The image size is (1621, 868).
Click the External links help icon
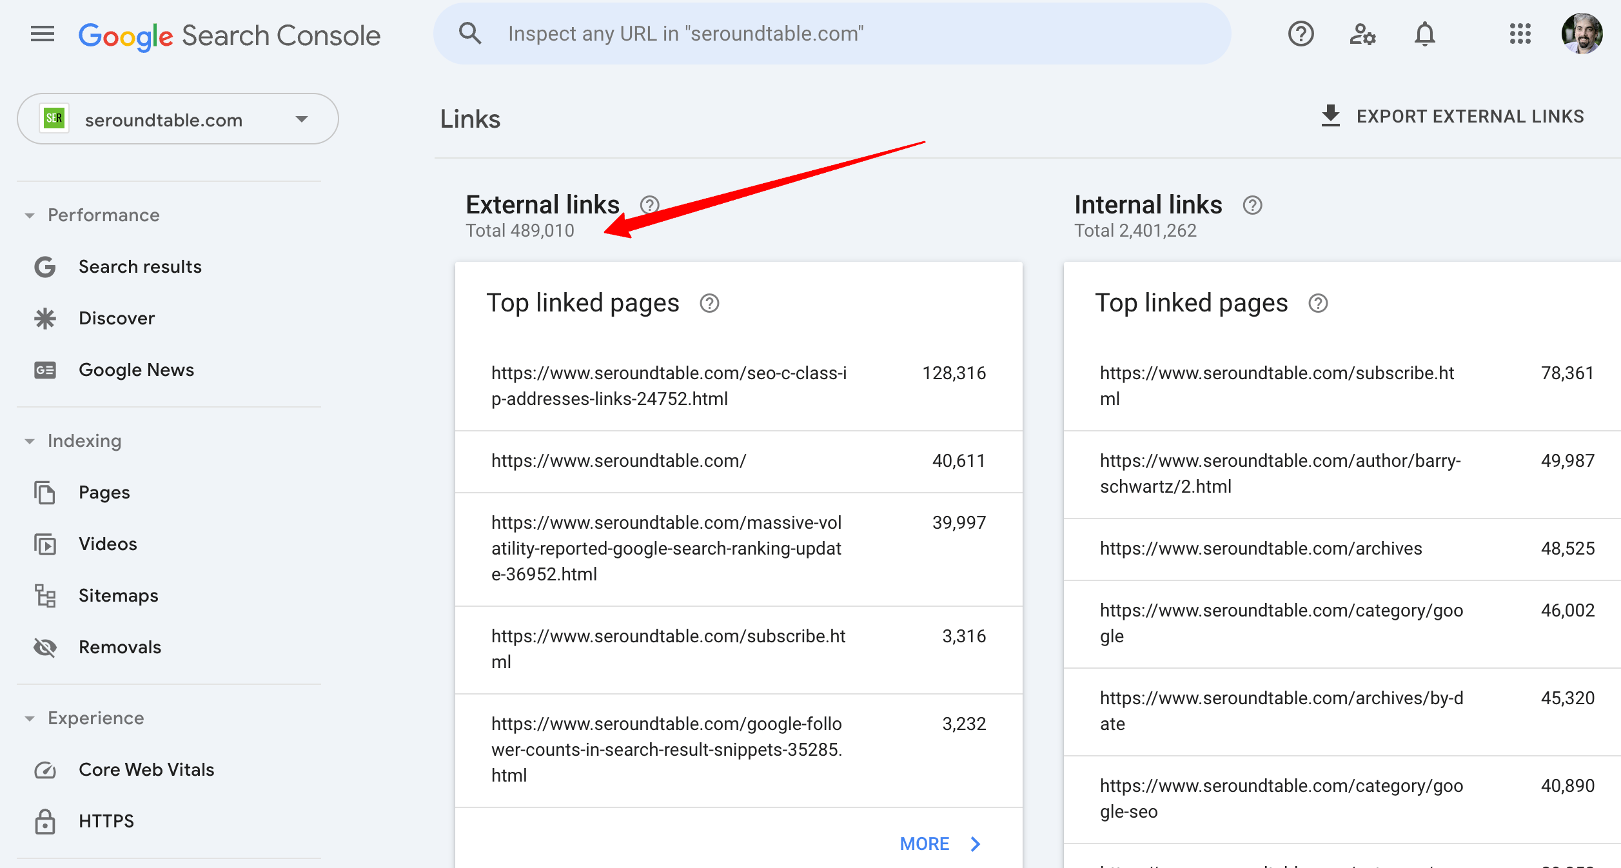coord(649,205)
